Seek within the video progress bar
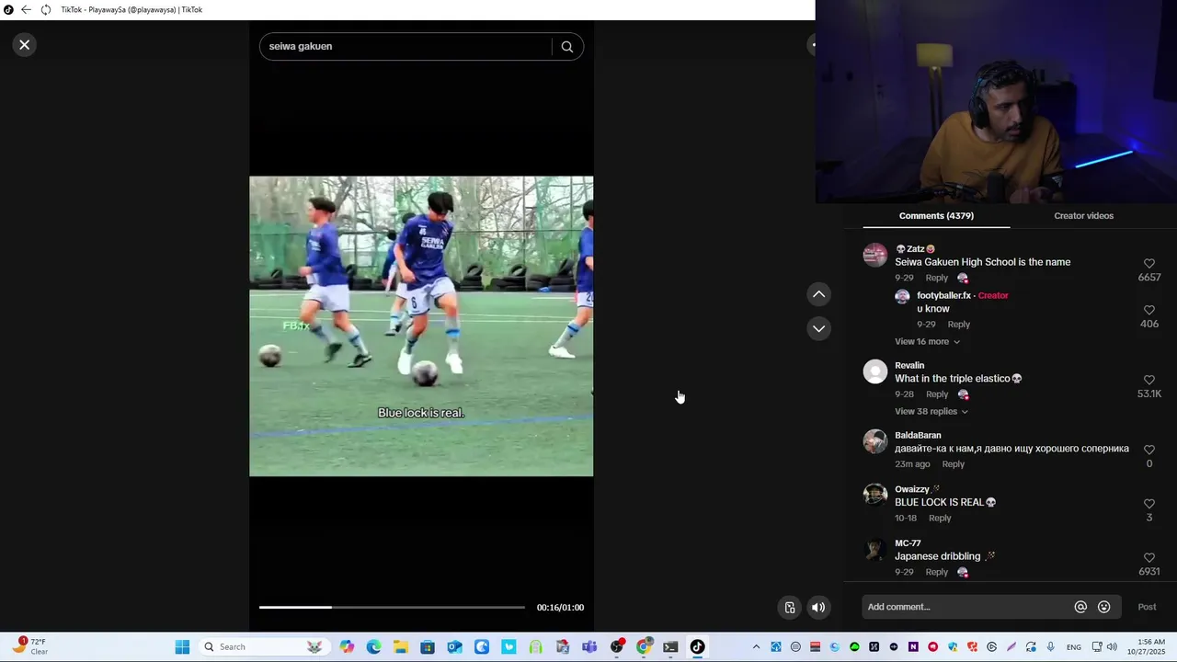This screenshot has height=662, width=1177. pos(392,607)
